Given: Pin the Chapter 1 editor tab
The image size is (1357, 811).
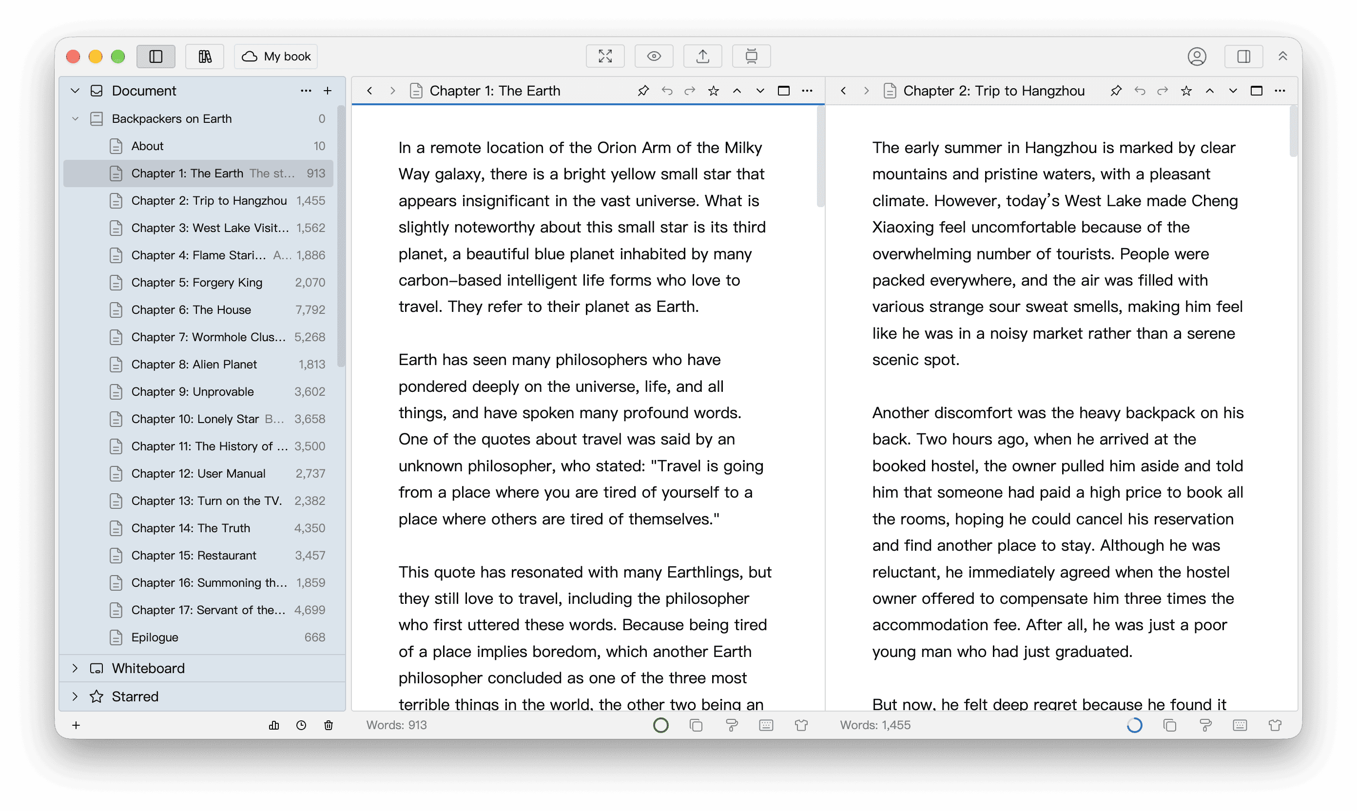Looking at the screenshot, I should 643,91.
